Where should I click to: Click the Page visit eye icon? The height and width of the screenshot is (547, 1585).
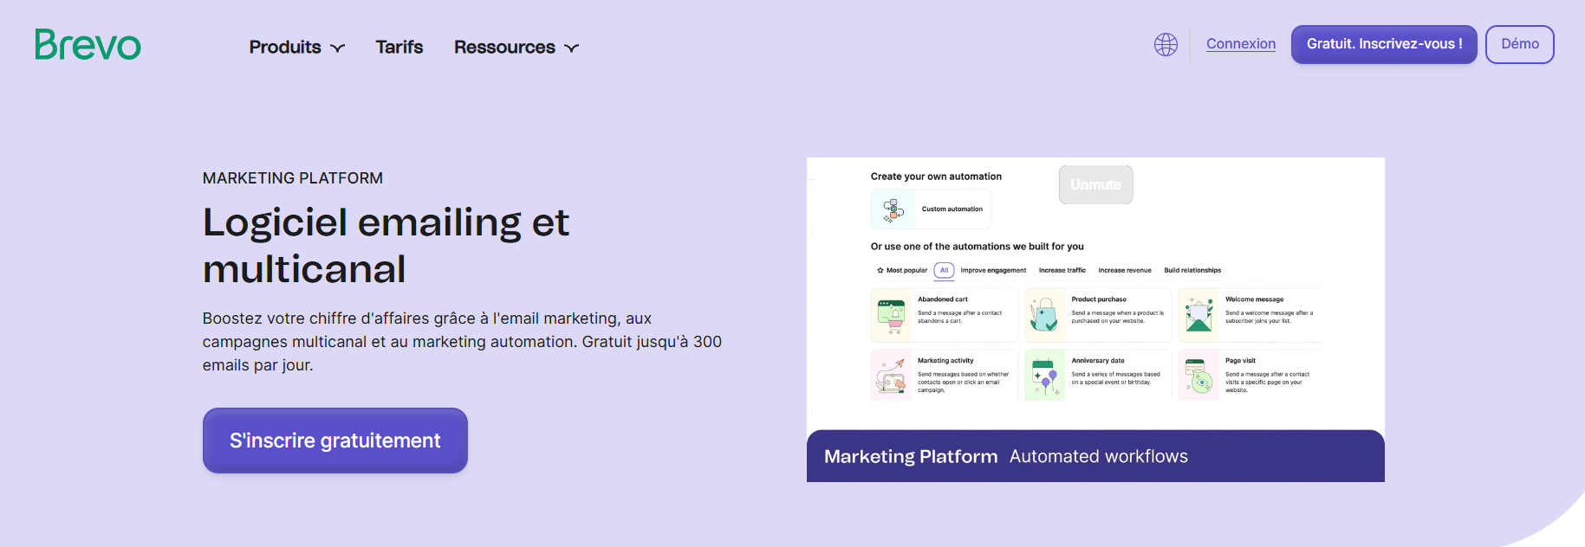coord(1198,376)
